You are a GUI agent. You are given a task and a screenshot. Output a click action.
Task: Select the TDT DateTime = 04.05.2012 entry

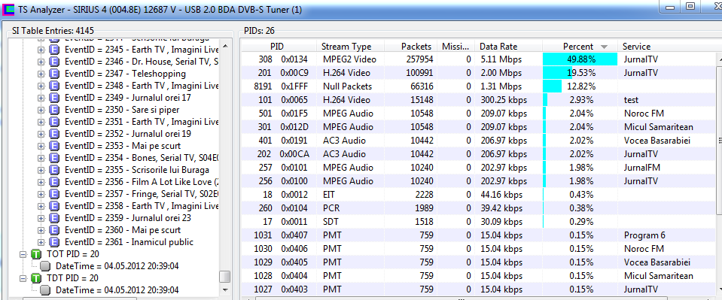tap(117, 290)
